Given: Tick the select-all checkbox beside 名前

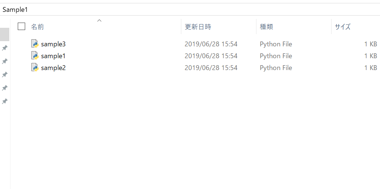Looking at the screenshot, I should click(x=21, y=26).
